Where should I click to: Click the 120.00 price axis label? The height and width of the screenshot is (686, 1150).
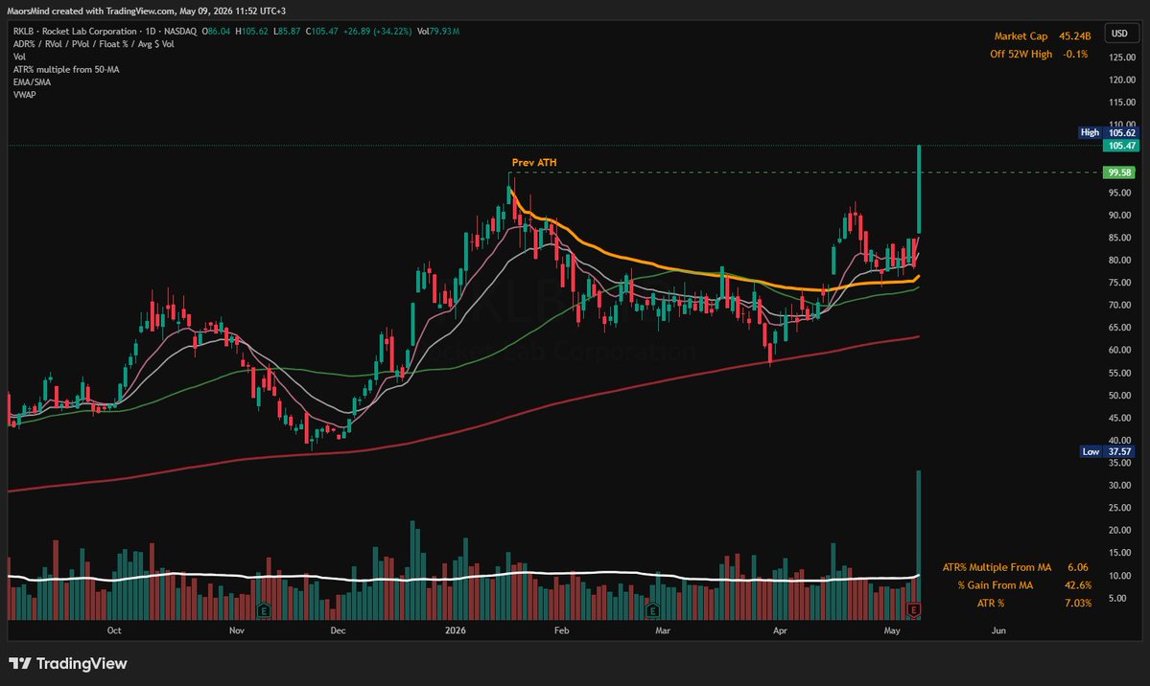click(1121, 80)
